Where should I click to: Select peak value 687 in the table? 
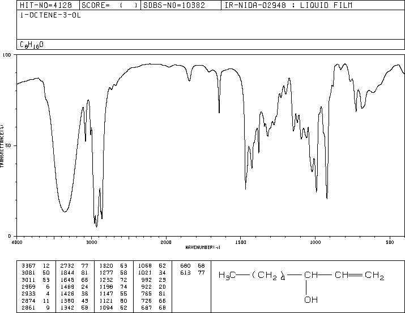coord(147,308)
